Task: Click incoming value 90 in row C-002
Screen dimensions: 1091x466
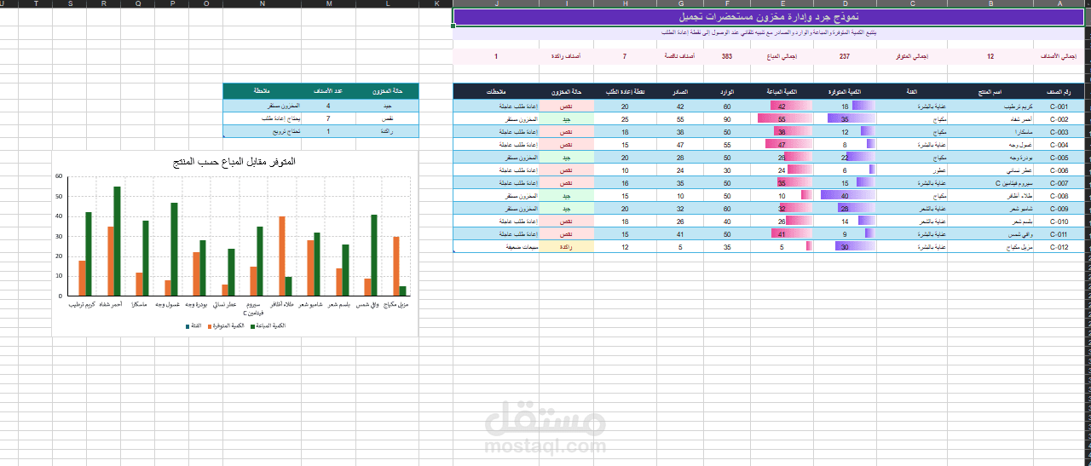Action: pyautogui.click(x=727, y=119)
